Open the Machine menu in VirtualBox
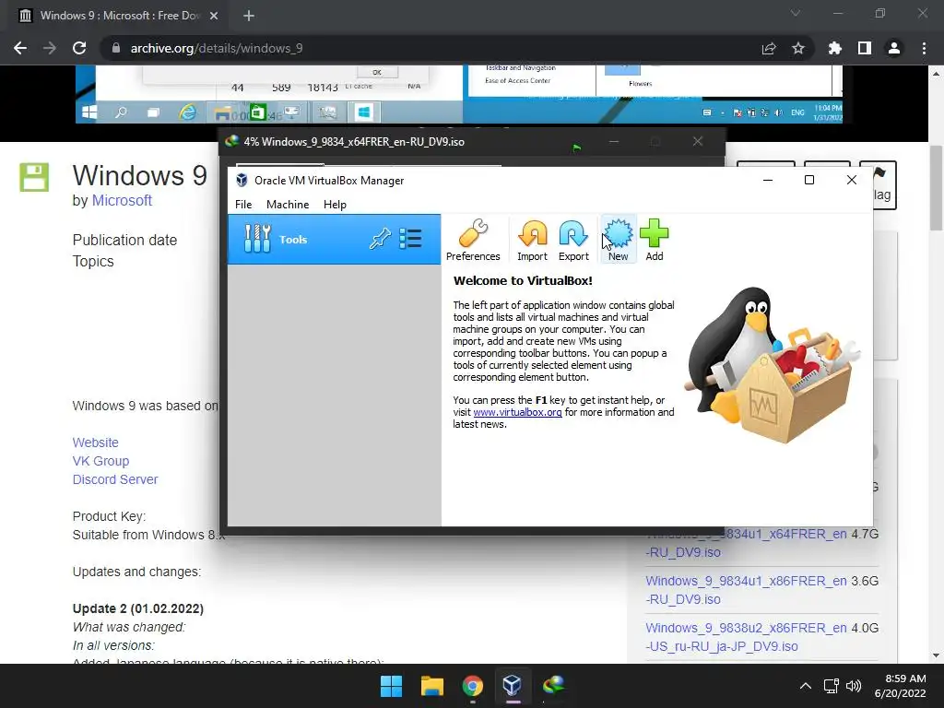944x708 pixels. (x=288, y=204)
